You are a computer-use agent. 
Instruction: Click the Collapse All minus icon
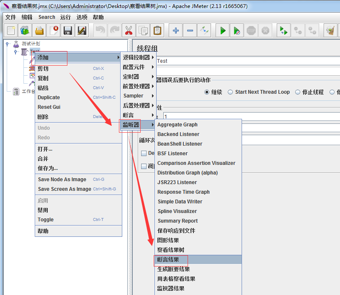tap(190, 31)
